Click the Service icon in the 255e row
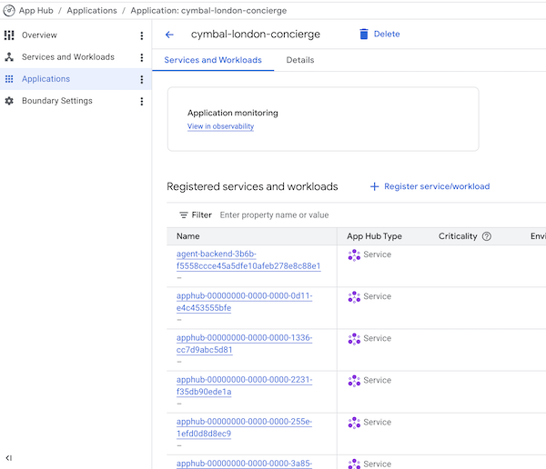546x469 pixels. pyautogui.click(x=354, y=423)
